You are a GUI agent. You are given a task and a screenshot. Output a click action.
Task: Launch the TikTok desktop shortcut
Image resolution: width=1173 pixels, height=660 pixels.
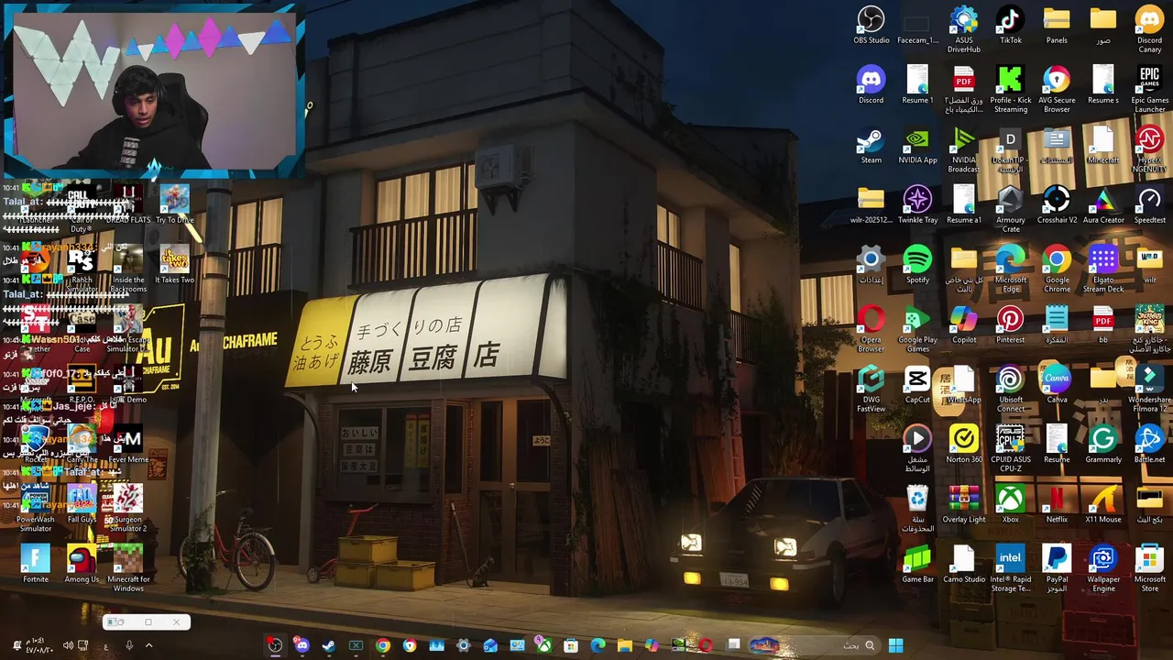[1010, 26]
